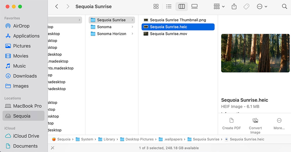Expand Sequoia Sunrise folder chevron
Viewport: 291px width, 152px height.
132,20
